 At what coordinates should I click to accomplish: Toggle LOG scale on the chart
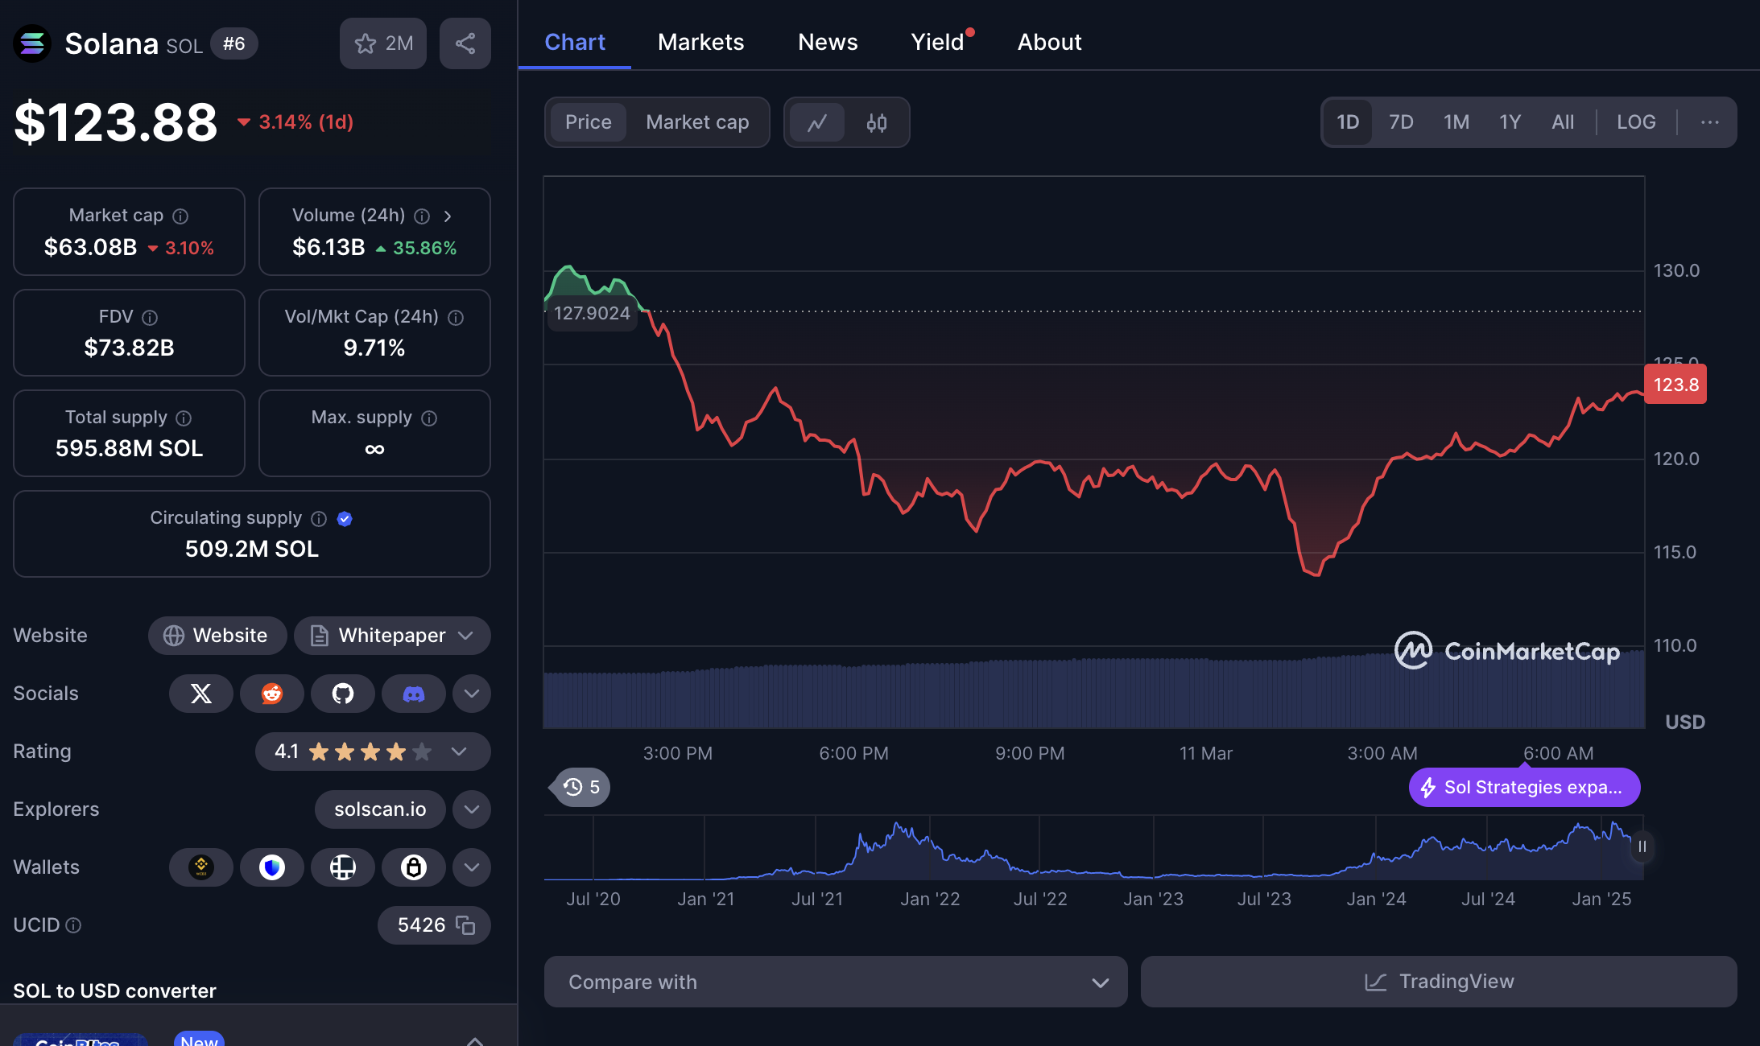pos(1636,122)
